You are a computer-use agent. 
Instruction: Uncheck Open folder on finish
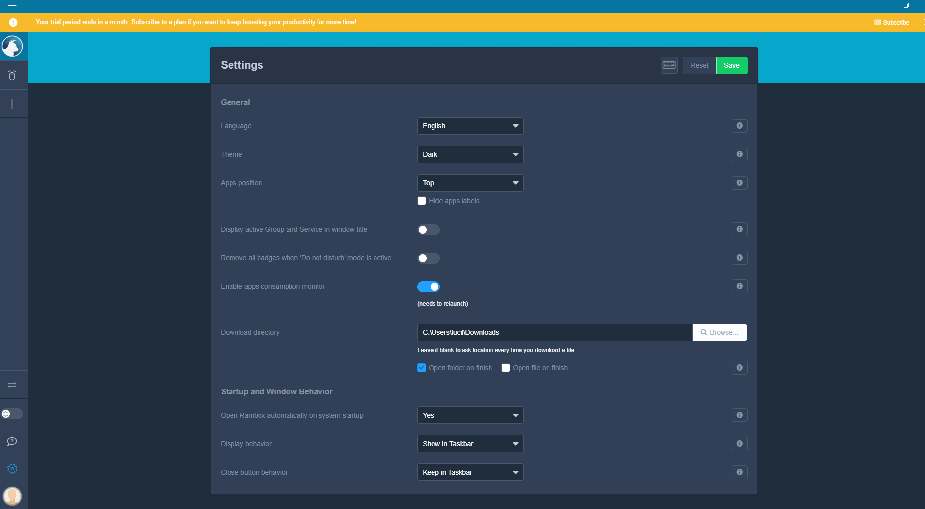422,368
